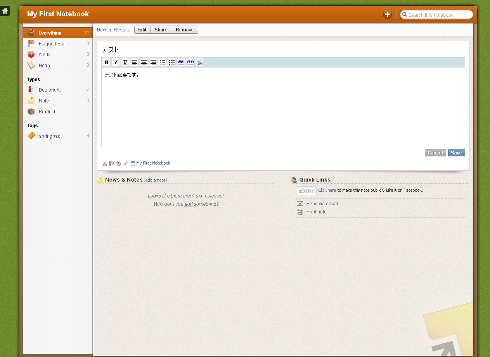Viewport: 490px width, 357px height.
Task: Center align text in the note editor
Action: pyautogui.click(x=144, y=62)
